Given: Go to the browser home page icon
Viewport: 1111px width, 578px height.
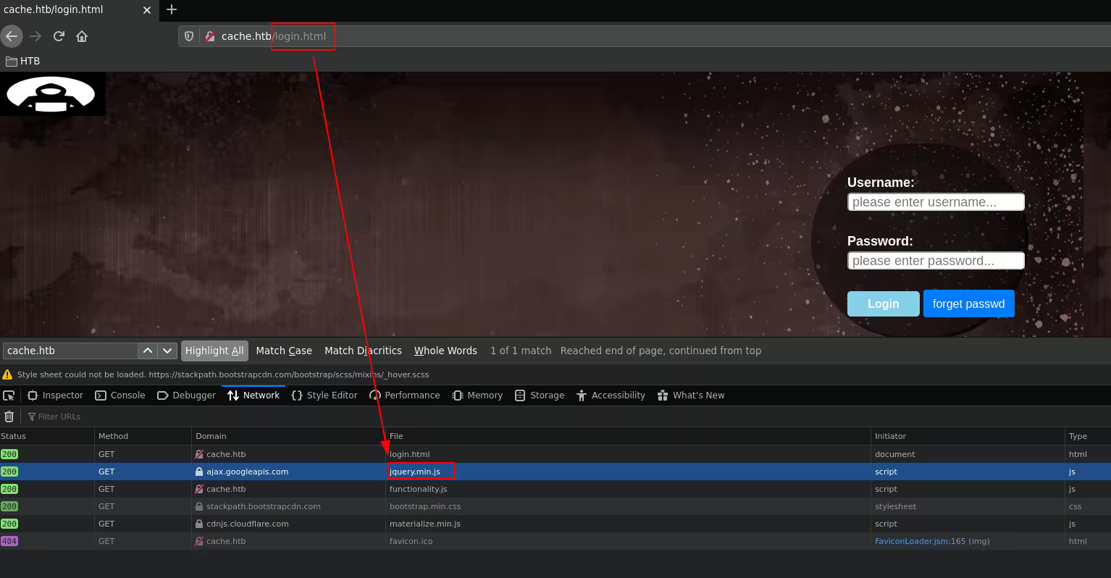Looking at the screenshot, I should point(82,36).
